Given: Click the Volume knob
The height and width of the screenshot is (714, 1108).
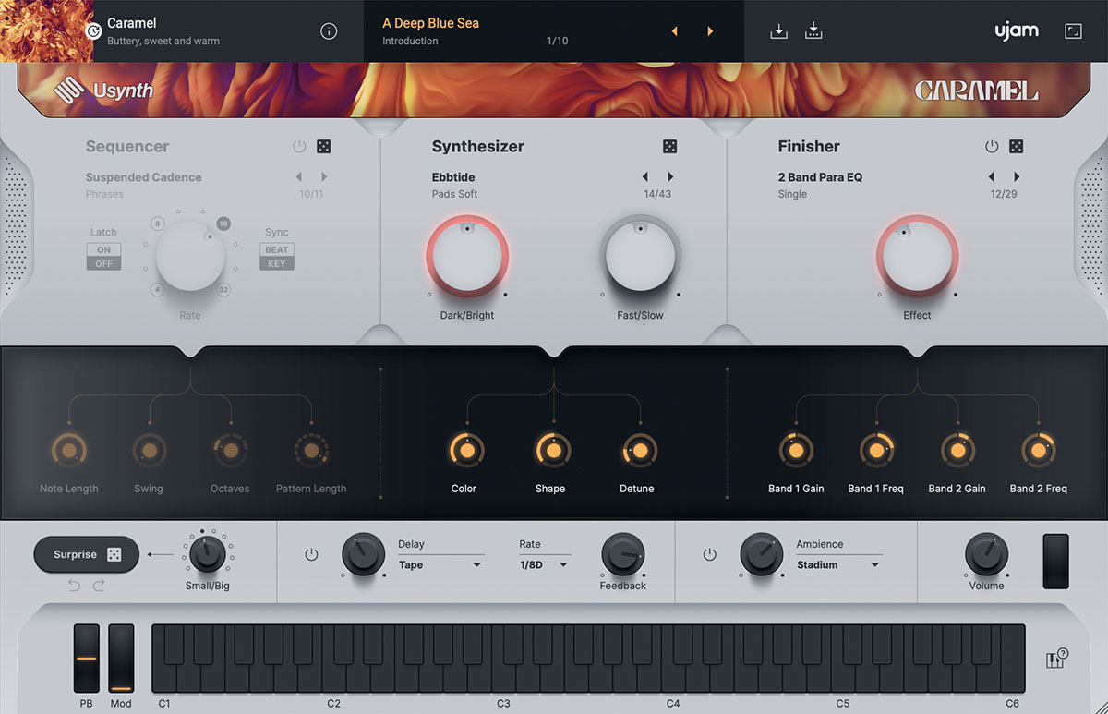Looking at the screenshot, I should [x=987, y=555].
